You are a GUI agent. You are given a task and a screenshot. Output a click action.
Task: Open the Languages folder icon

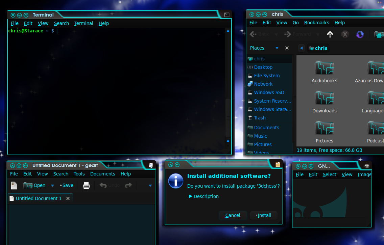pos(376,98)
